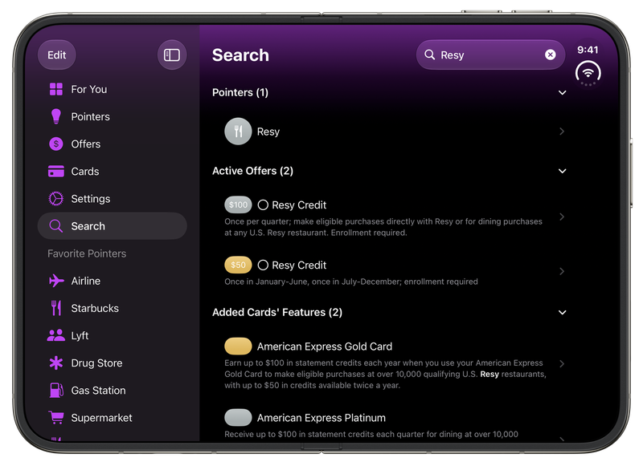
Task: Open Settings in the sidebar
Action: [112, 199]
